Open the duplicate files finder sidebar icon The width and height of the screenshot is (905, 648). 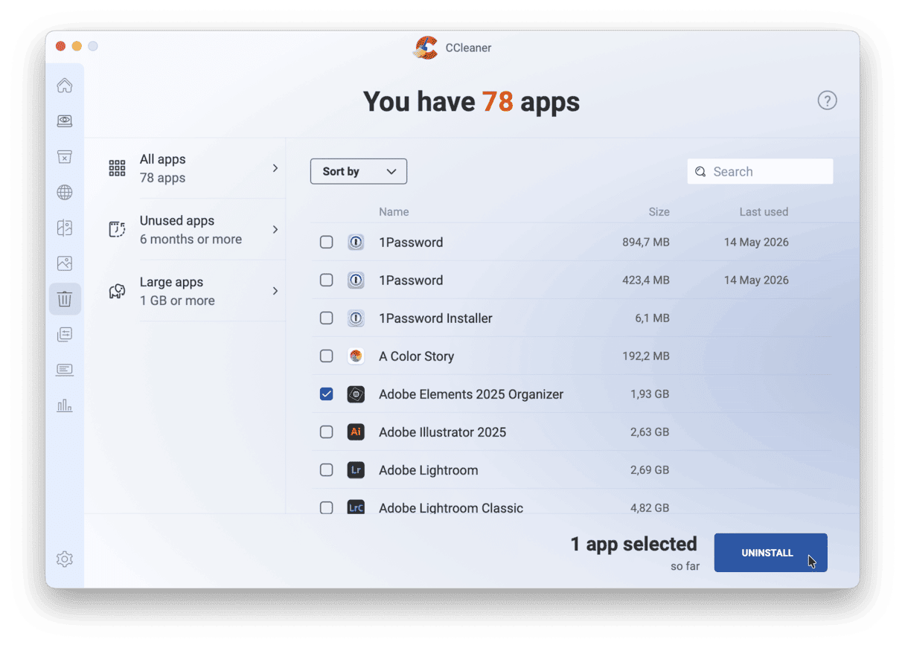coord(65,228)
